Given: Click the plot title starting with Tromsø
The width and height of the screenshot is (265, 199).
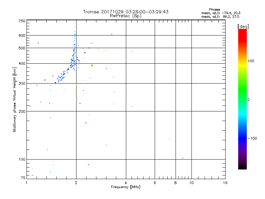Looking at the screenshot, I should point(126,12).
